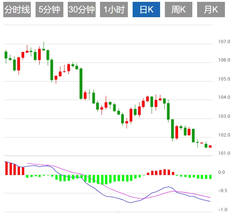The width and height of the screenshot is (233, 213).
Task: Click the 104.0 price axis label
Action: (224, 98)
